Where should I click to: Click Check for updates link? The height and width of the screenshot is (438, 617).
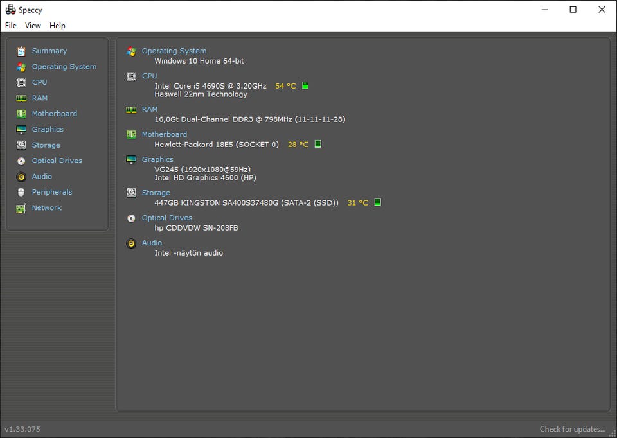coord(573,429)
